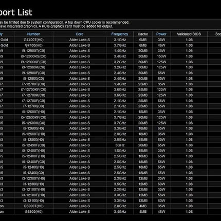221x221 pixels.
Task: Select the i5-12600K(C0) processor cell
Action: click(33, 123)
